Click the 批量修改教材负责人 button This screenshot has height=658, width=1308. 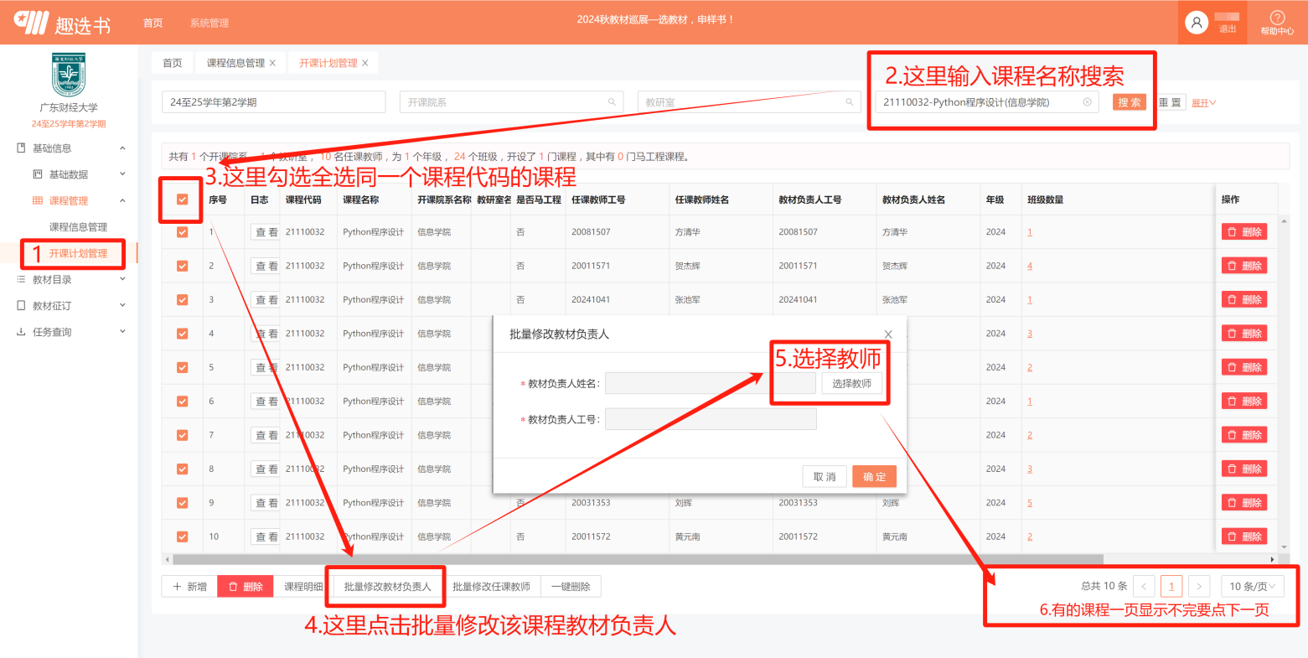pyautogui.click(x=387, y=587)
